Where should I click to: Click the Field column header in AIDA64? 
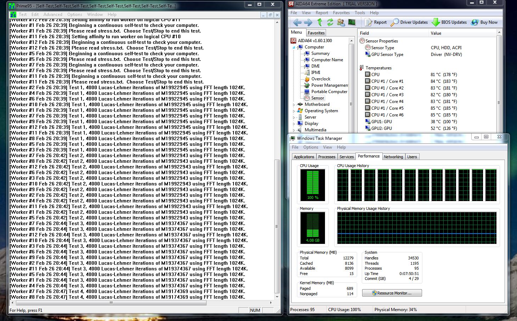(x=393, y=33)
